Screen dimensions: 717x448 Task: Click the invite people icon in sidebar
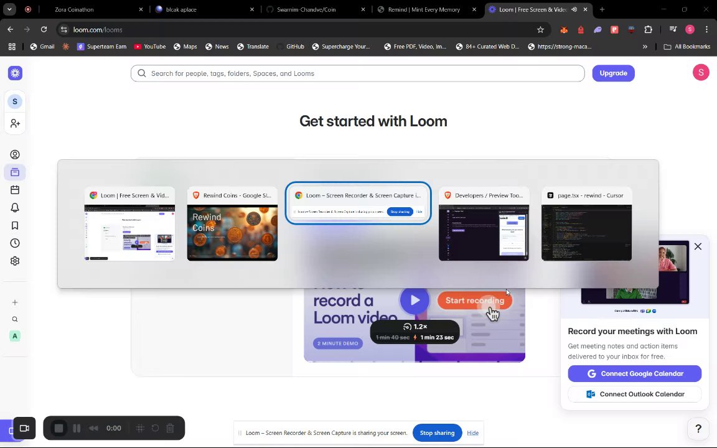[x=15, y=123]
